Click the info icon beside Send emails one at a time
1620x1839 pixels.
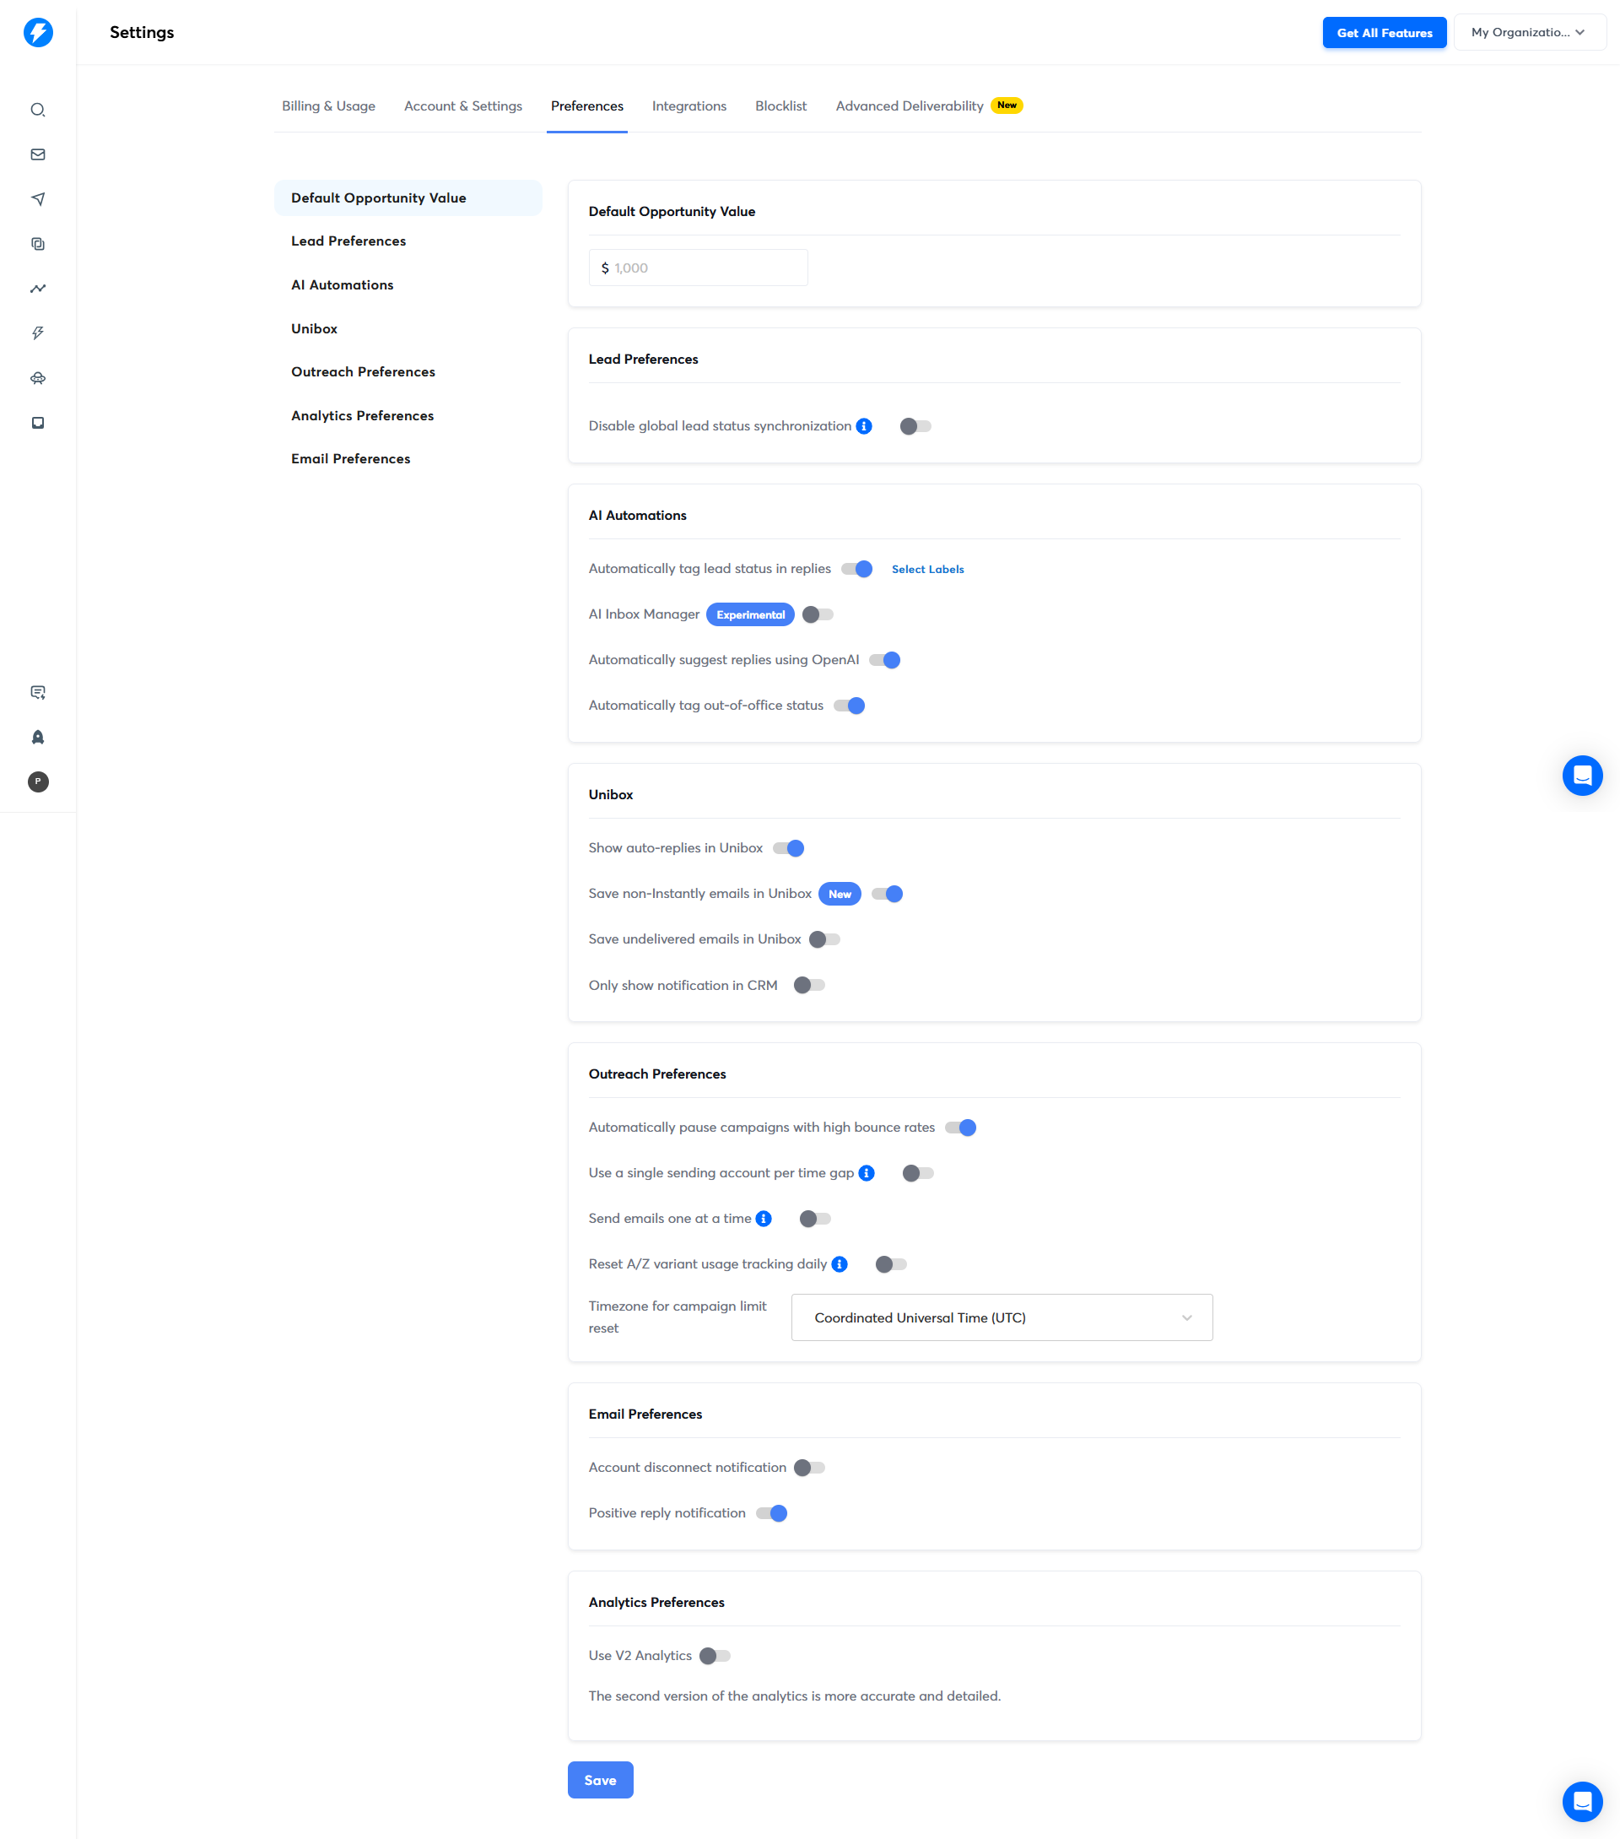(764, 1218)
